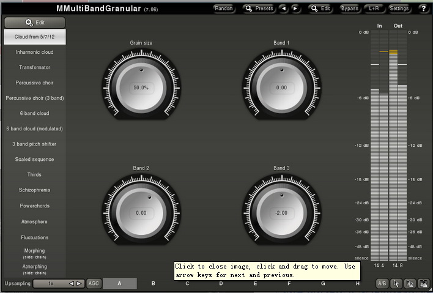
Task: Select the Atmosphere preset
Action: tap(35, 221)
